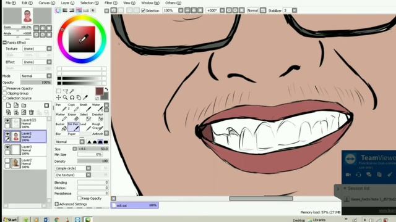
Task: Create a new layer folder
Action: click(x=24, y=105)
